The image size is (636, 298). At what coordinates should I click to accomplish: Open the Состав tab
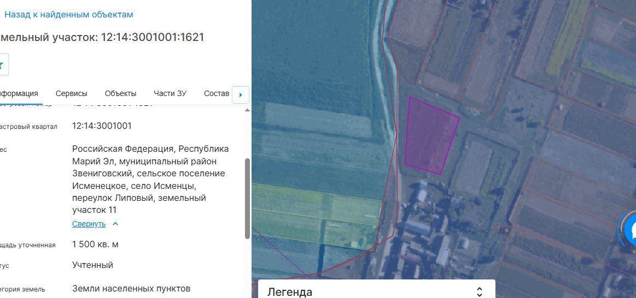[x=217, y=93]
